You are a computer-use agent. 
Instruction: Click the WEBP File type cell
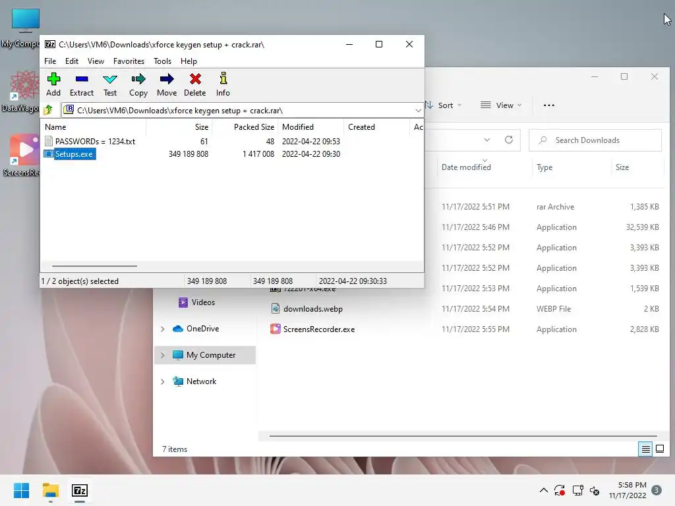pyautogui.click(x=554, y=308)
